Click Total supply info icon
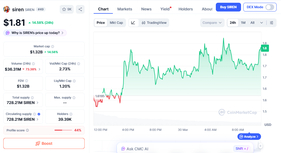Image resolution: width=281 pixels, height=153 pixels. (32, 98)
